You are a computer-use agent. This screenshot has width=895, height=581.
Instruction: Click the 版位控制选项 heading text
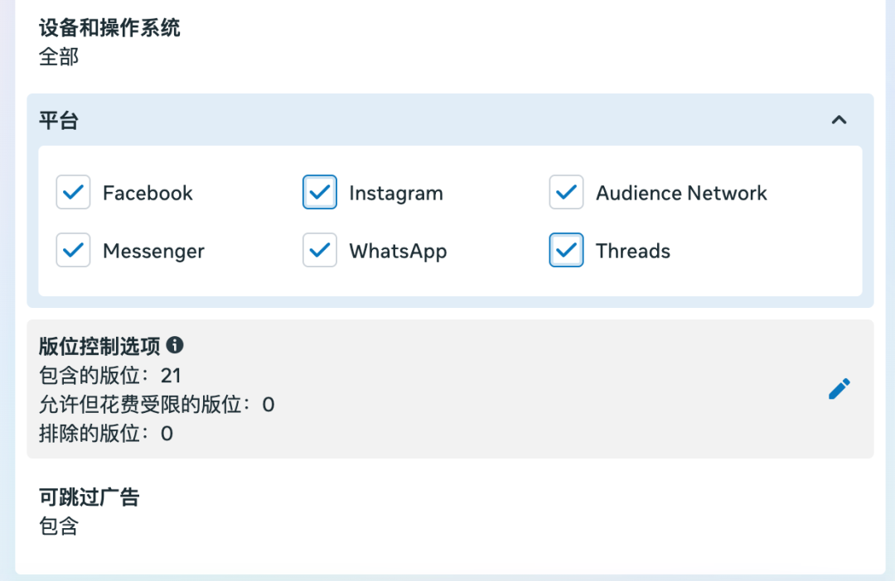coord(100,346)
